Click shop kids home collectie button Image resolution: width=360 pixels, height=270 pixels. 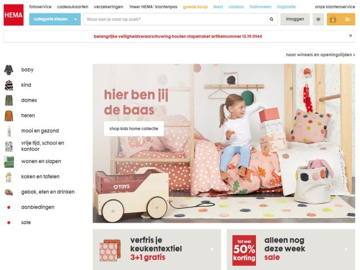pos(134,129)
